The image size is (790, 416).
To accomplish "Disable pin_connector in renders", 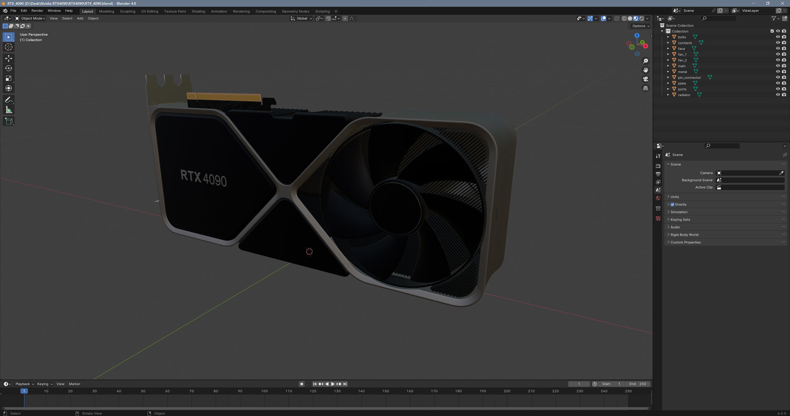I will click(784, 77).
